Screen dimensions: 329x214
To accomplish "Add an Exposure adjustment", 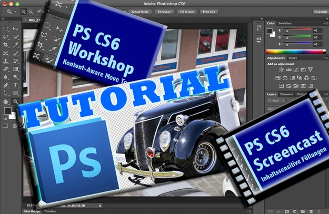I will (x=303, y=69).
